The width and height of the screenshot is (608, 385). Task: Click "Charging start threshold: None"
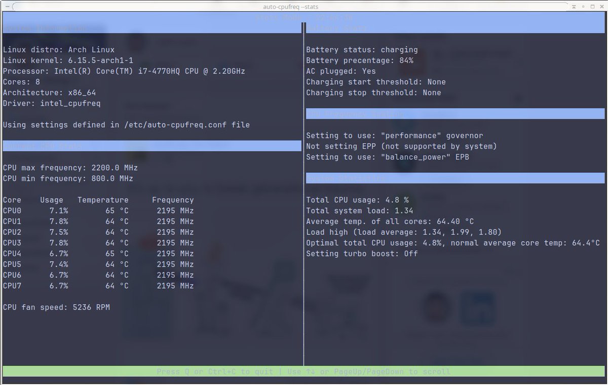376,82
